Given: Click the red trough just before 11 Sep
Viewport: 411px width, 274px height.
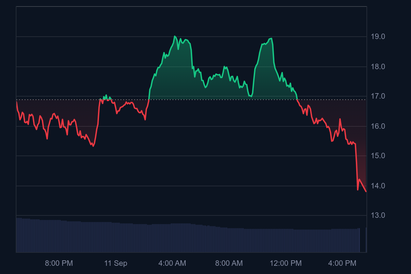Looking at the screenshot, I should coord(93,146).
